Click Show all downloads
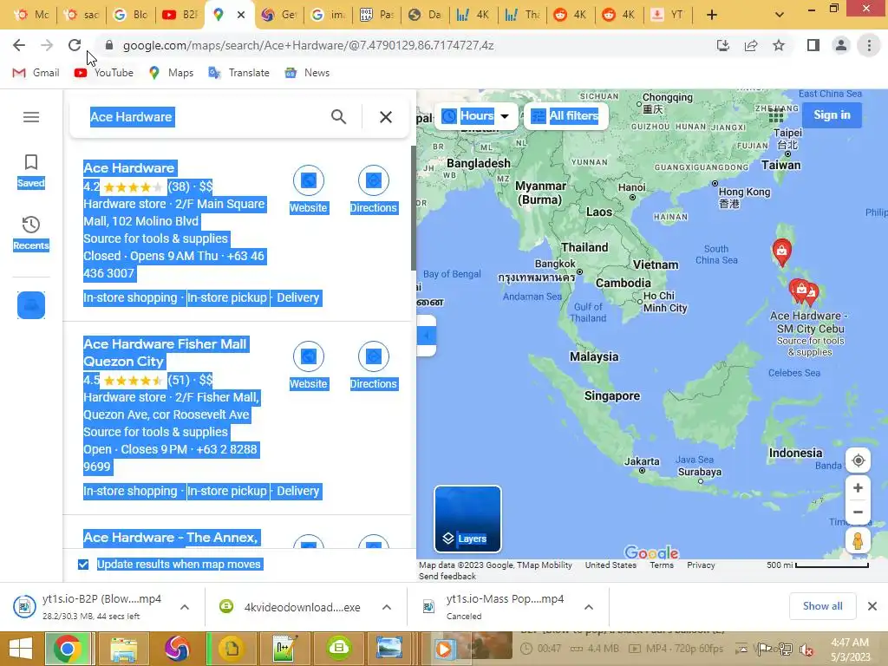Viewport: 888px width, 666px height. (x=822, y=606)
